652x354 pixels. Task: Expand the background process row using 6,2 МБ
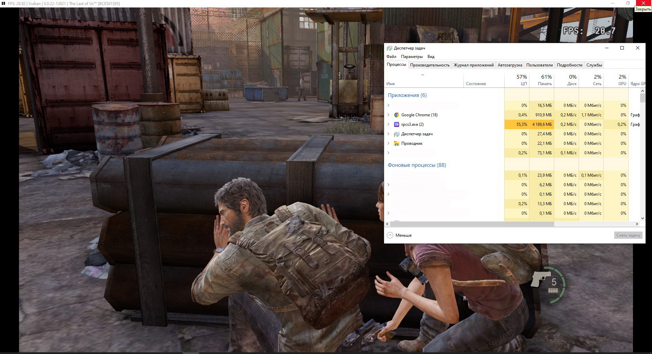point(388,185)
